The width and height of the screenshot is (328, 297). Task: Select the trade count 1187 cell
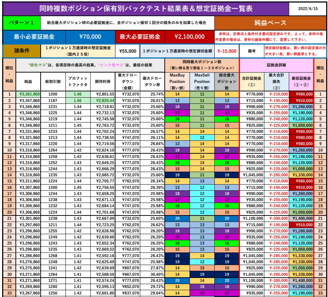53,101
